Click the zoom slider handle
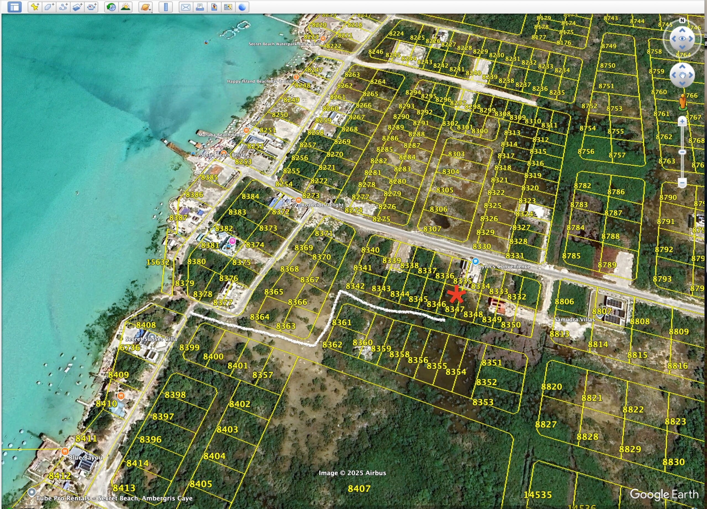The image size is (707, 509). point(682,152)
